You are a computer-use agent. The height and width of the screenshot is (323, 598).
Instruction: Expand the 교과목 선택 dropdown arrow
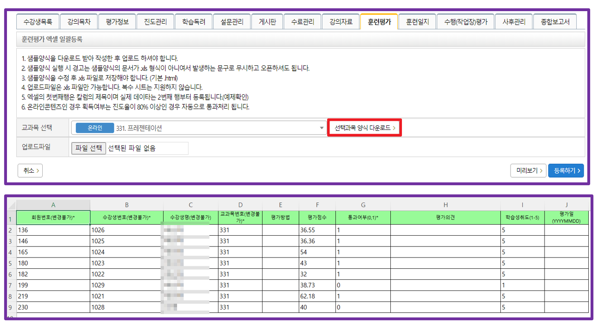click(x=322, y=128)
